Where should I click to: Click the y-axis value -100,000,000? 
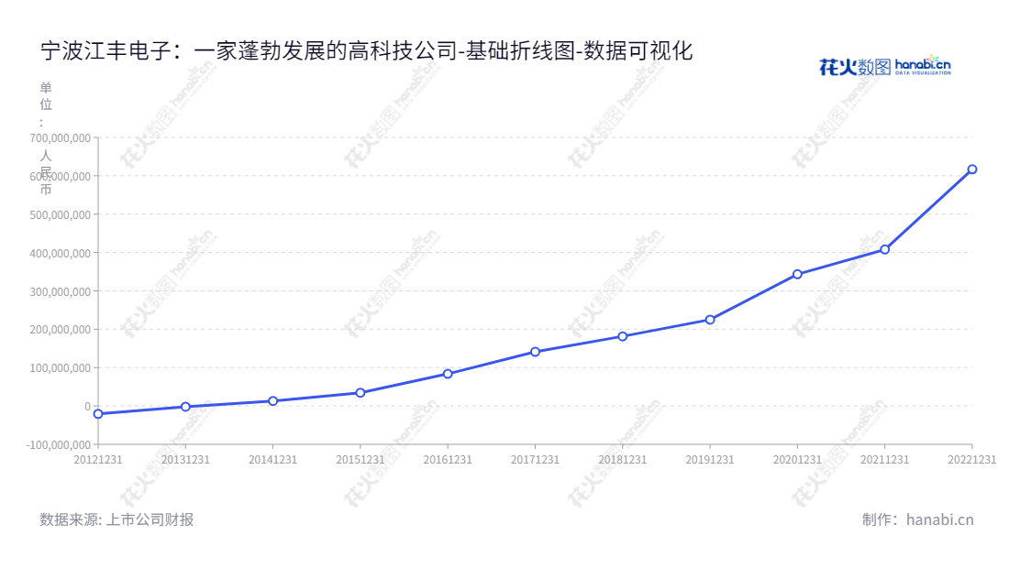point(58,444)
